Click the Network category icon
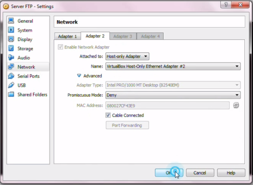The width and height of the screenshot is (253, 185). pos(11,66)
